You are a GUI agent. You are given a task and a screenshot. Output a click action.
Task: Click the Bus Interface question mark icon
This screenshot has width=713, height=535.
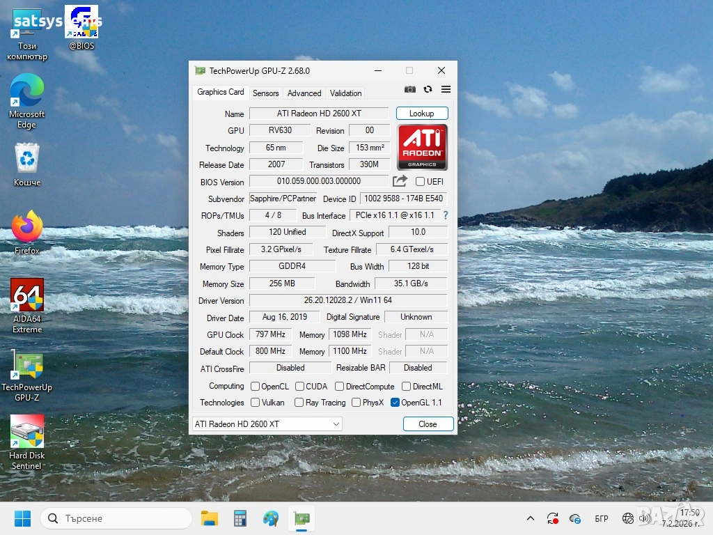446,215
